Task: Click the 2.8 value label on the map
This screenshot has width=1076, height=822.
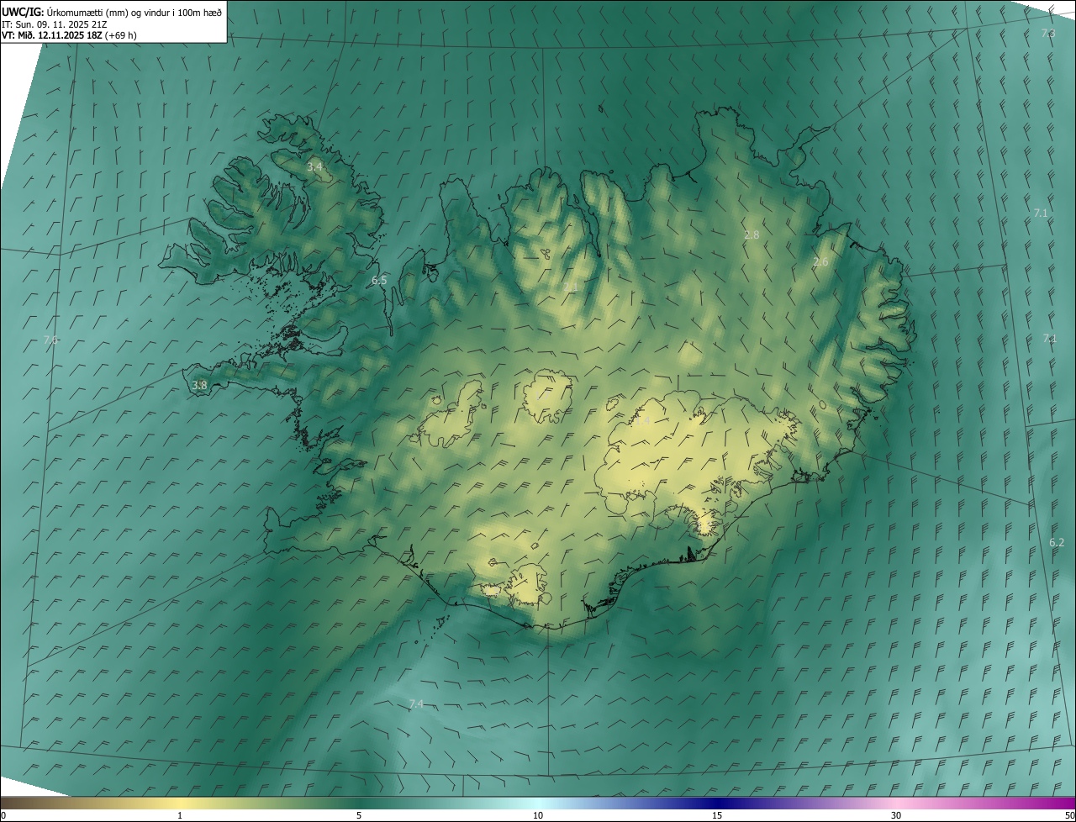Action: click(x=752, y=235)
